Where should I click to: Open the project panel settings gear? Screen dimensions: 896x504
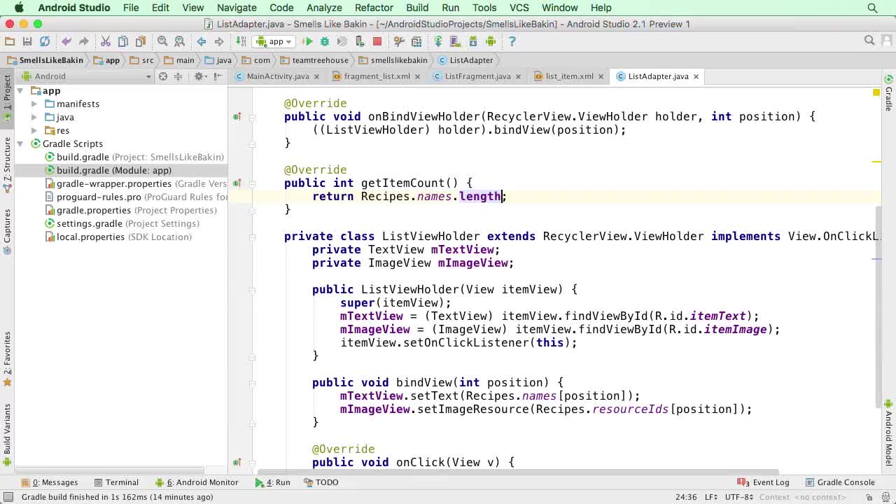pos(199,76)
